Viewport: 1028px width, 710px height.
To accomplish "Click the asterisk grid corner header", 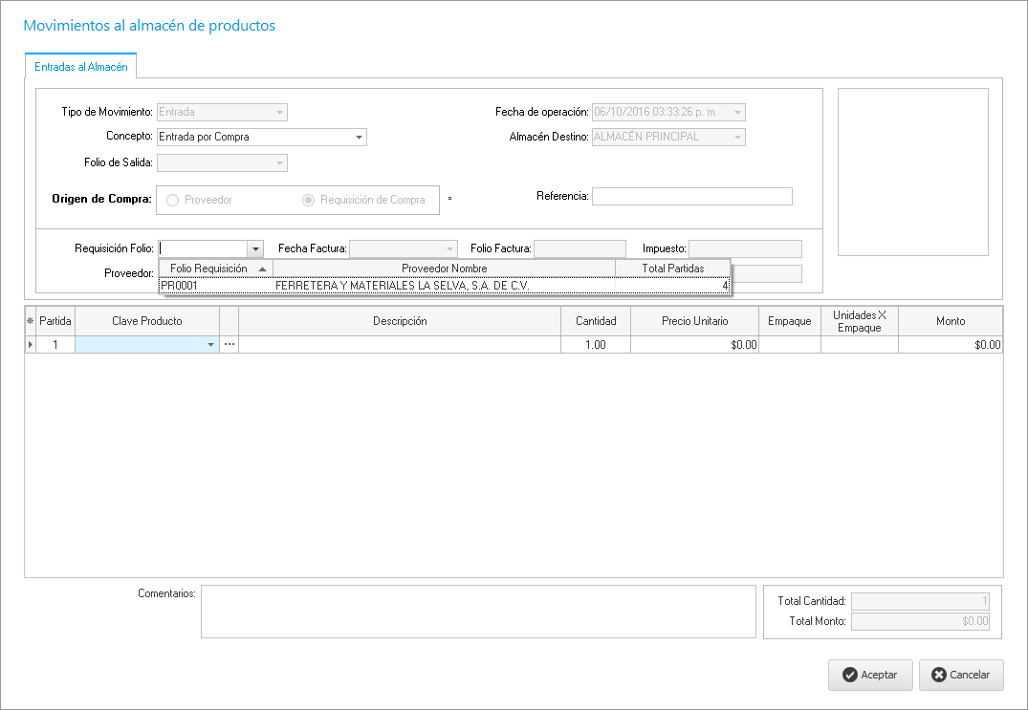I will tap(31, 321).
